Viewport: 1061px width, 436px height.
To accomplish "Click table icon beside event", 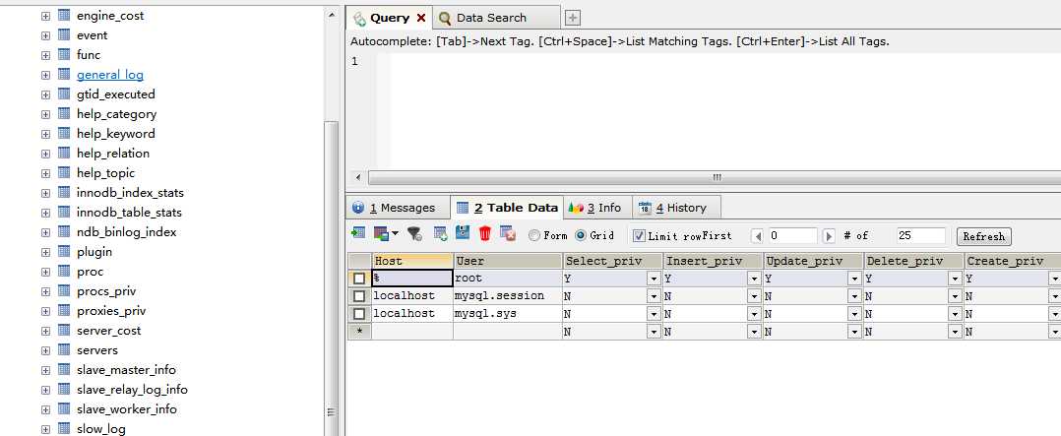I will [64, 34].
